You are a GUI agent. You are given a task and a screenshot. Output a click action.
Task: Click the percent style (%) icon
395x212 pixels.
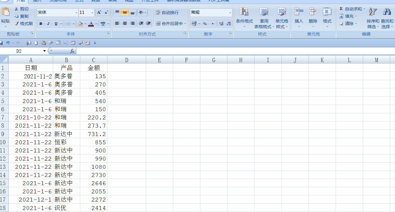(x=205, y=23)
